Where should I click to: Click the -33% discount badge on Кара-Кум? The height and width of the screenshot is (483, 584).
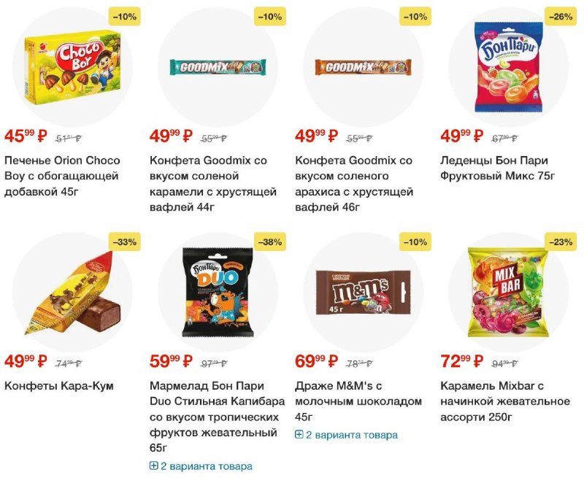coord(125,242)
